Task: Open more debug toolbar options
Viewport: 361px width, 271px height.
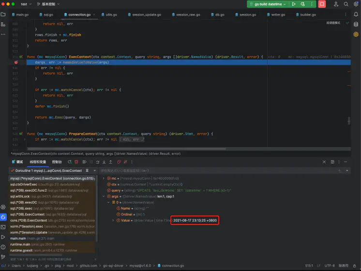Action: click(132, 162)
